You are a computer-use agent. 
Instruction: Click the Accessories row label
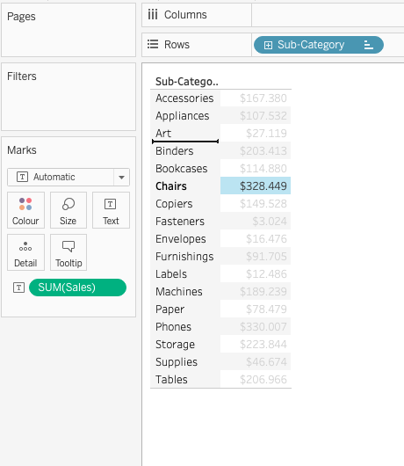pos(184,98)
